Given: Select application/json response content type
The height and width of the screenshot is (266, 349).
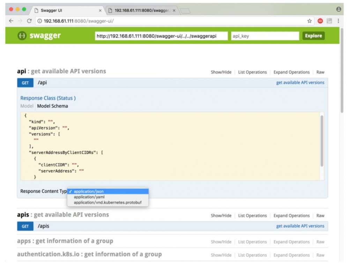Looking at the screenshot, I should pos(89,191).
